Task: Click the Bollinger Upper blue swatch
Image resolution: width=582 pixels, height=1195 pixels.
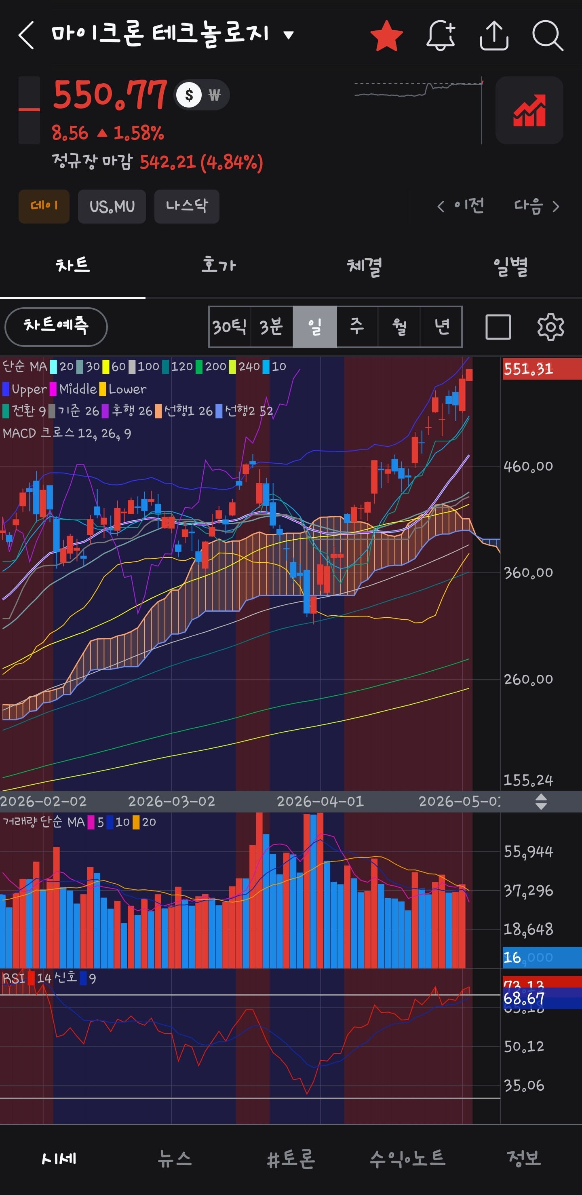Action: pyautogui.click(x=6, y=389)
